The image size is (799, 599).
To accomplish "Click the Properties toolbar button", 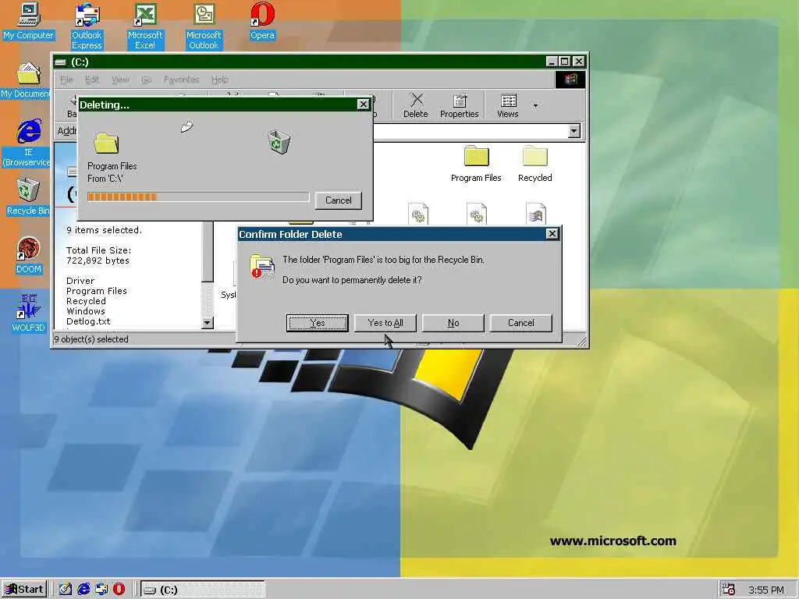I will [459, 106].
